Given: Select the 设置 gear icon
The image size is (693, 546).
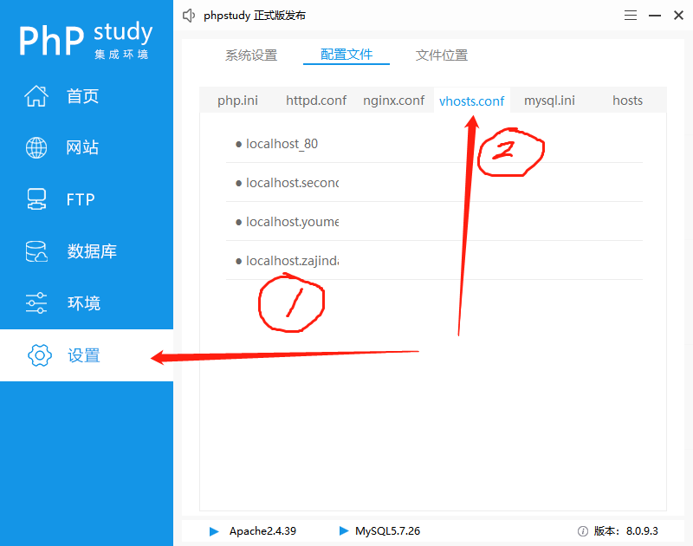Looking at the screenshot, I should pyautogui.click(x=40, y=355).
